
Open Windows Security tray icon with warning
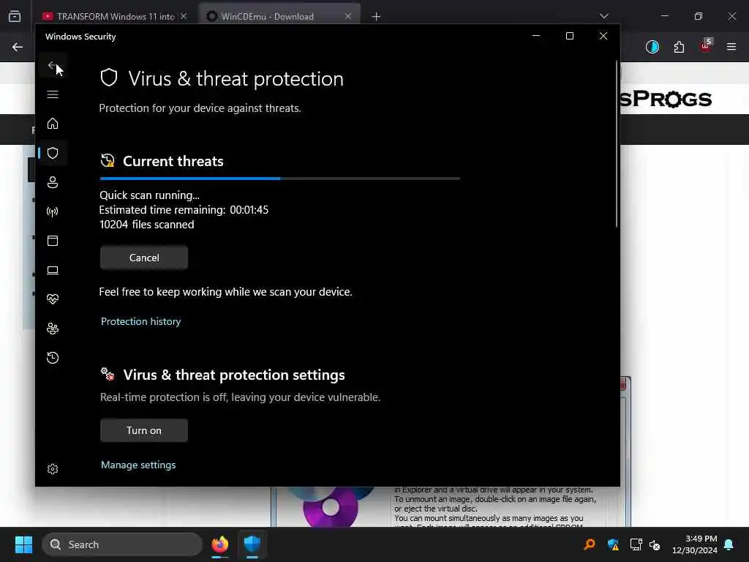point(613,544)
